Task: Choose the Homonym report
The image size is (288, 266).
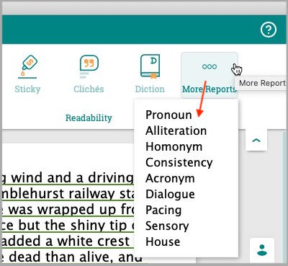Action: pyautogui.click(x=174, y=146)
